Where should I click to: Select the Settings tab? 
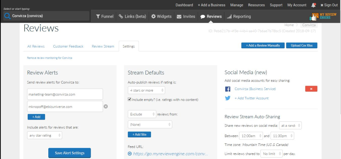(x=129, y=46)
